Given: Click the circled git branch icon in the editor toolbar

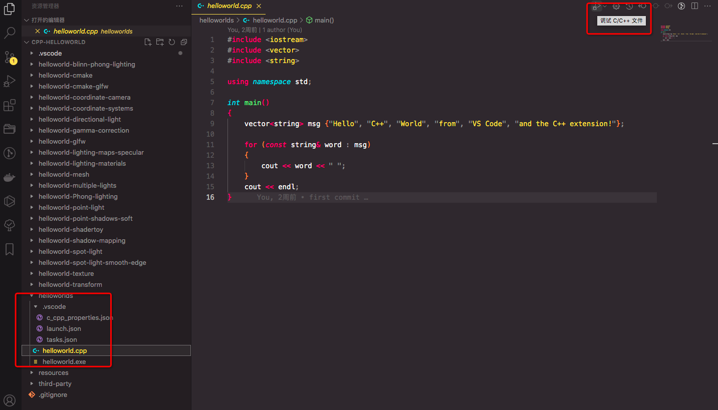Looking at the screenshot, I should coord(681,6).
